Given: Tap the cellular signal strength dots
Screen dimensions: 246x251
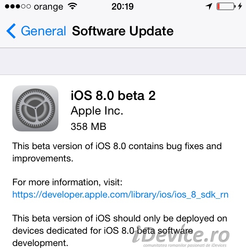Looking at the screenshot, I should [18, 7].
